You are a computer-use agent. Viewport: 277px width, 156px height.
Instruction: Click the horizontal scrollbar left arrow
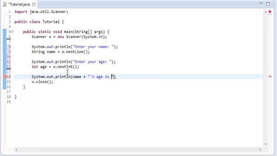[16, 150]
